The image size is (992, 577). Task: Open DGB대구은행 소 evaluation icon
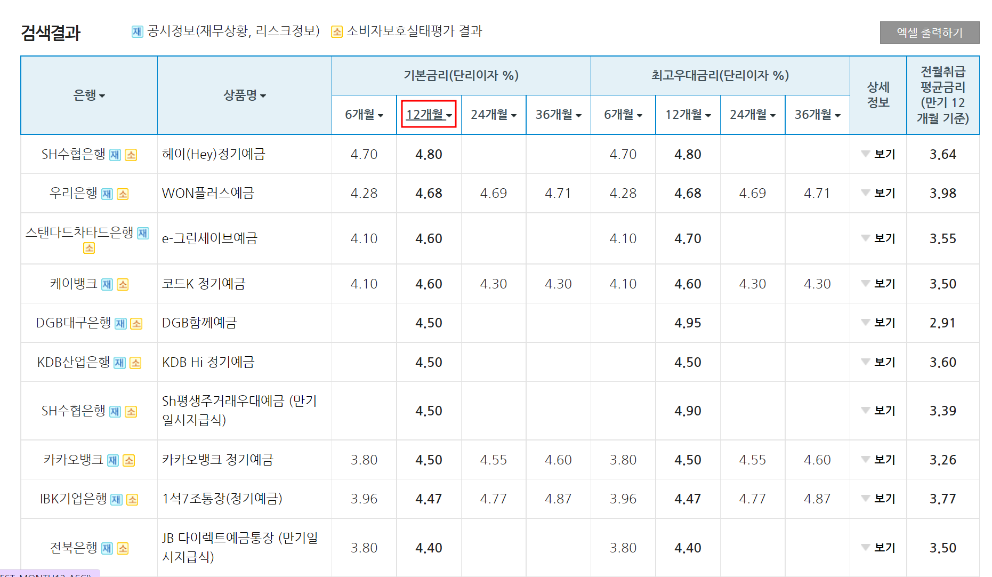(x=136, y=323)
